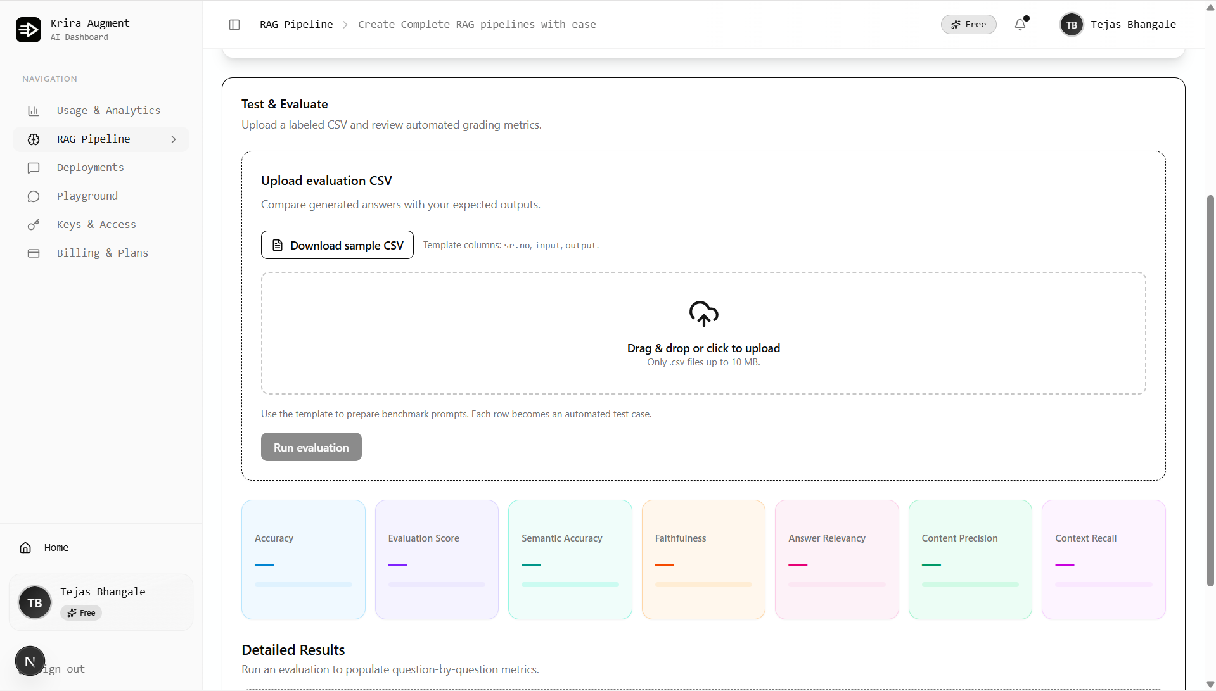This screenshot has width=1216, height=691.
Task: Open Keys & Access page
Action: tap(101, 225)
